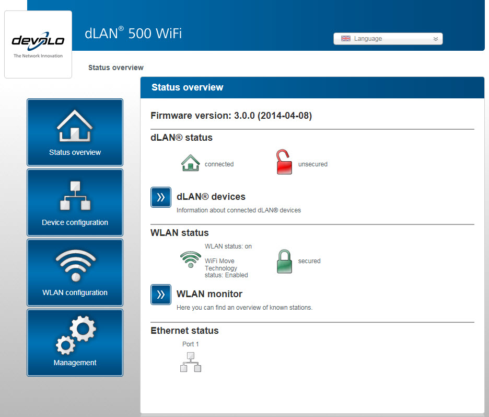Click the red open padlock unsecured icon

pyautogui.click(x=284, y=162)
